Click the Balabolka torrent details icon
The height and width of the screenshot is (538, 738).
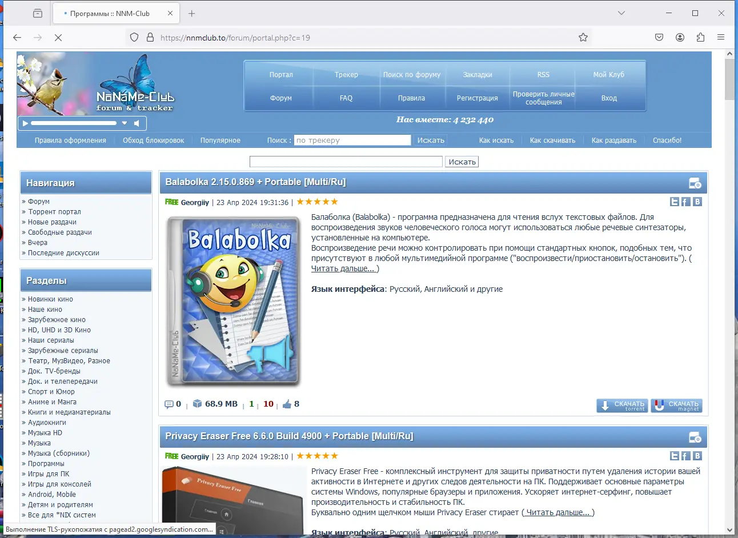click(x=695, y=183)
